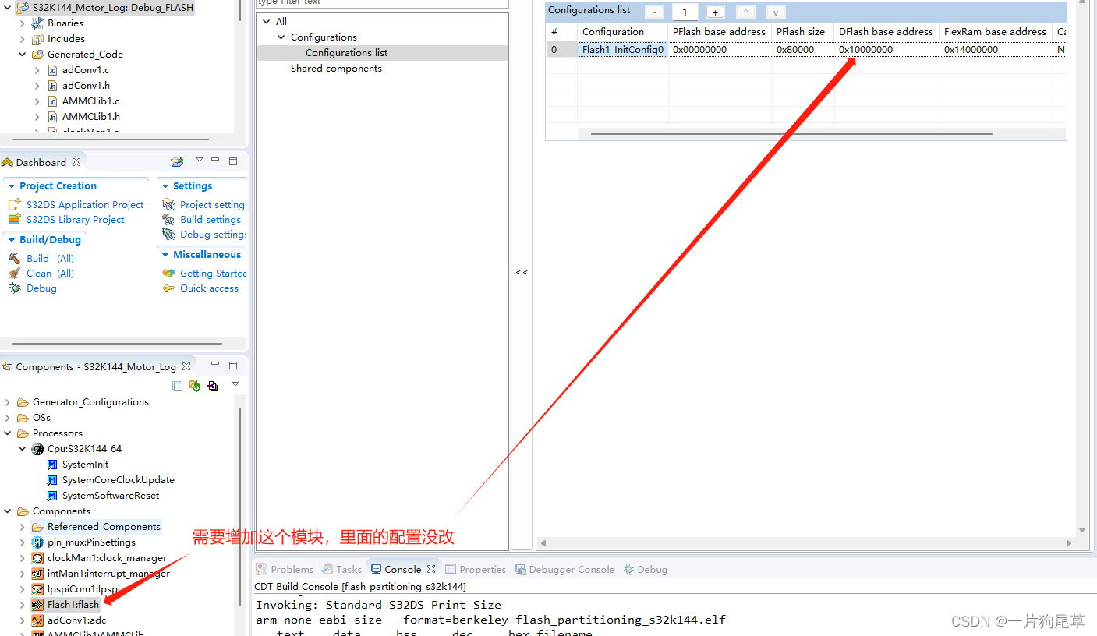The image size is (1097, 636).
Task: Click the Debug bug icon in Dashboard
Action: pyautogui.click(x=14, y=288)
